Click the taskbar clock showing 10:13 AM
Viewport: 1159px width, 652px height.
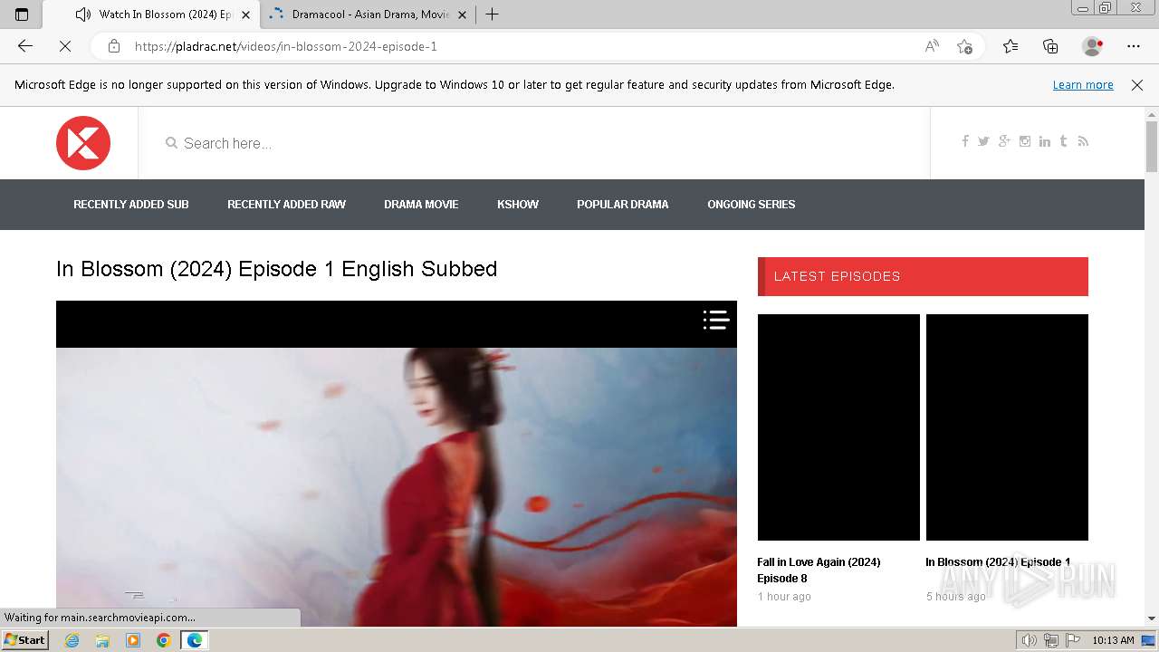(x=1113, y=640)
